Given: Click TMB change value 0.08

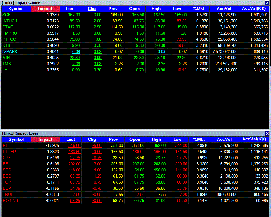Looking at the screenshot, I should click(97, 64).
